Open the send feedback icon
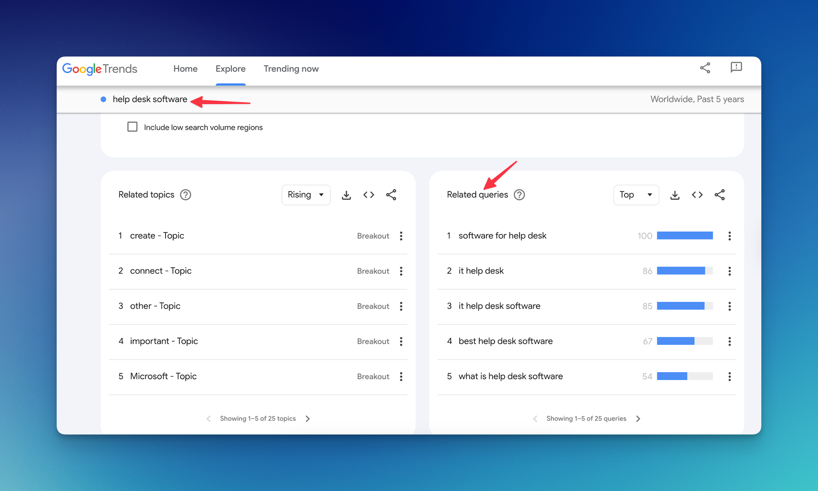Viewport: 818px width, 491px height. pyautogui.click(x=736, y=67)
